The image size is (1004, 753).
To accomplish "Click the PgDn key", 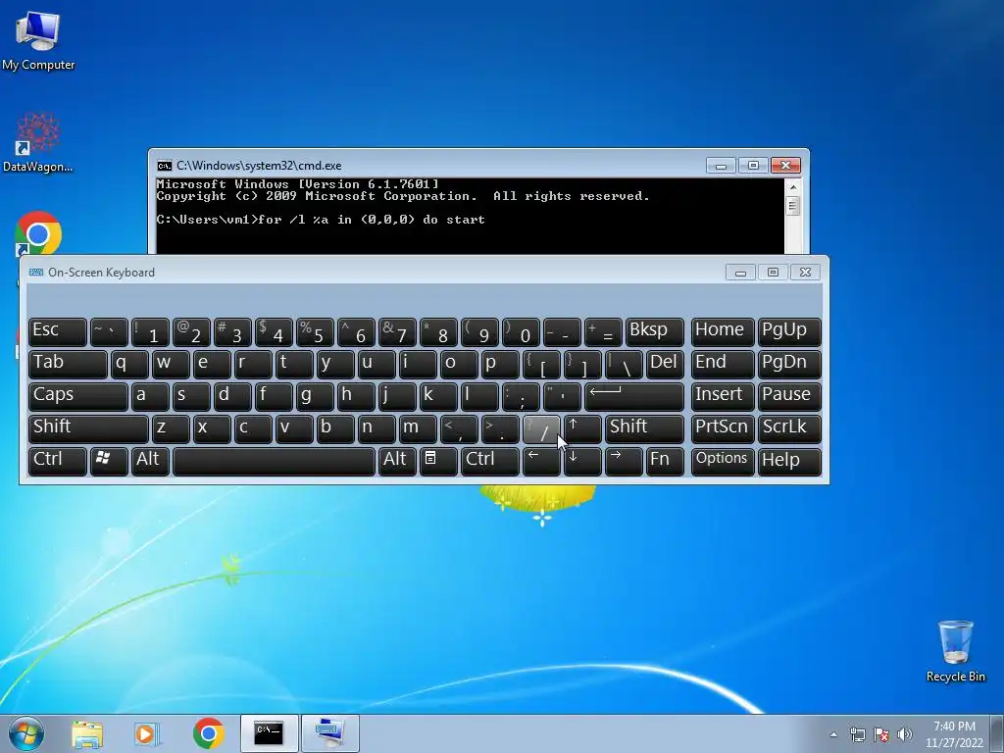I will 789,365.
